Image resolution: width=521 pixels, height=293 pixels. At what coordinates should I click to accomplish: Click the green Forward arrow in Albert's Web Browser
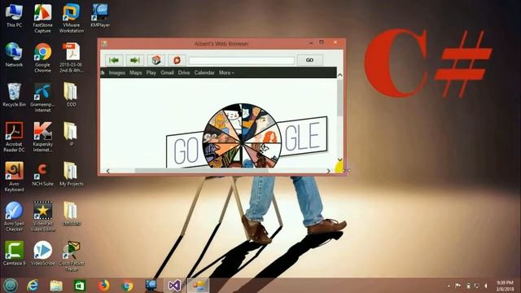(x=135, y=60)
